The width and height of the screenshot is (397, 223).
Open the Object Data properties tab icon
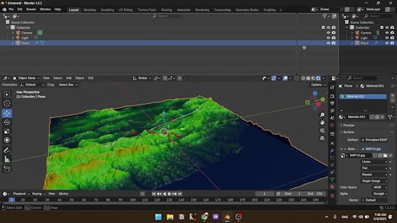[x=332, y=179]
